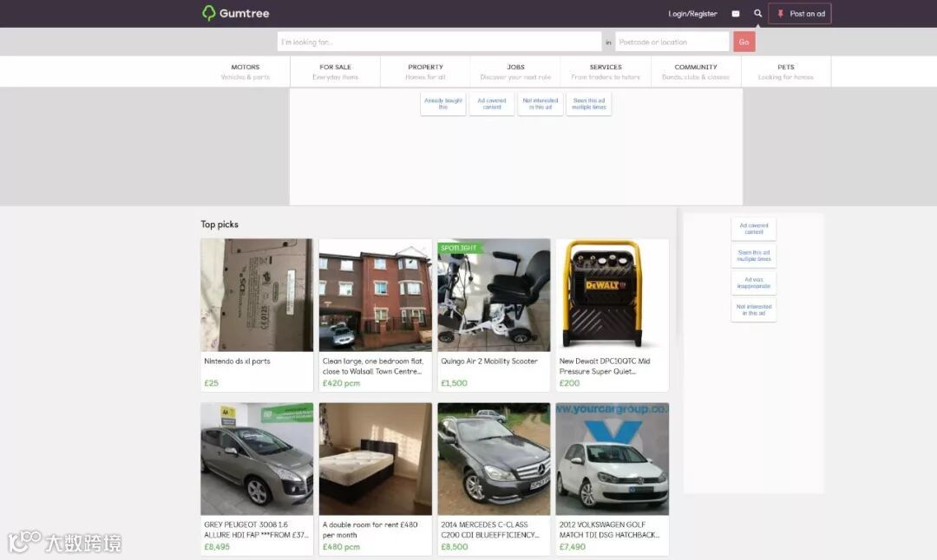
Task: Click the £8,495 price text
Action: [x=217, y=547]
